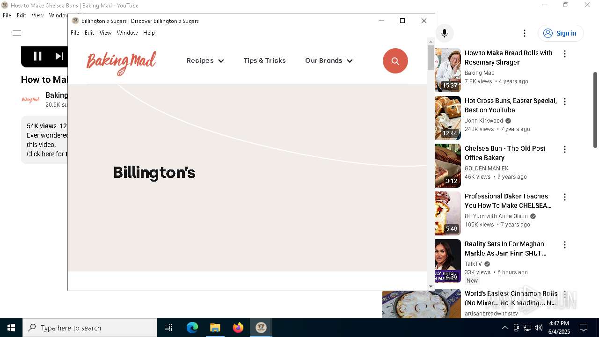The width and height of the screenshot is (599, 337).
Task: Launch Microsoft Edge from taskbar
Action: tap(192, 328)
